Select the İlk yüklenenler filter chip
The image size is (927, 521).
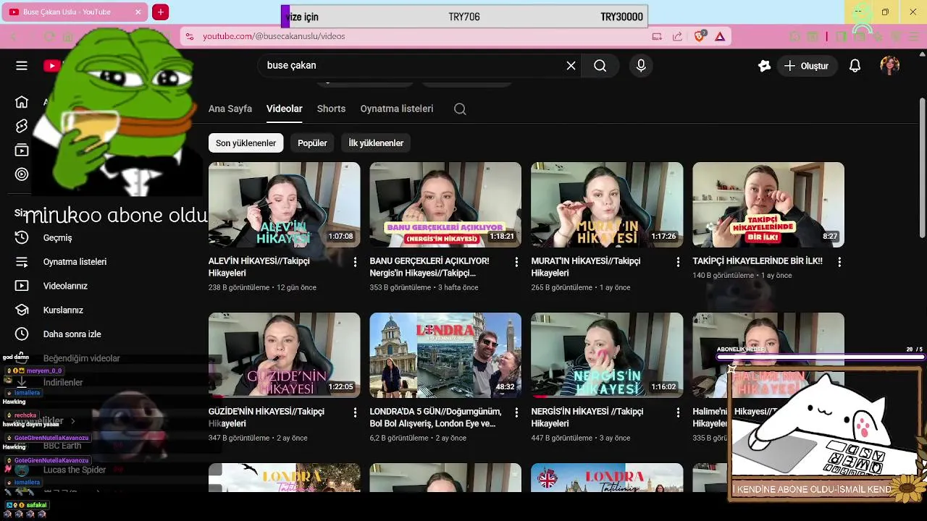(376, 143)
